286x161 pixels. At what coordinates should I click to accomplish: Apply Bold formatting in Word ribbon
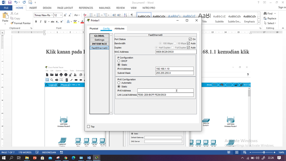point(36,22)
